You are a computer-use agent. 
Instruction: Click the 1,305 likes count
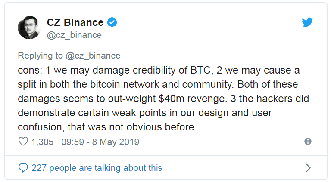click(x=43, y=142)
